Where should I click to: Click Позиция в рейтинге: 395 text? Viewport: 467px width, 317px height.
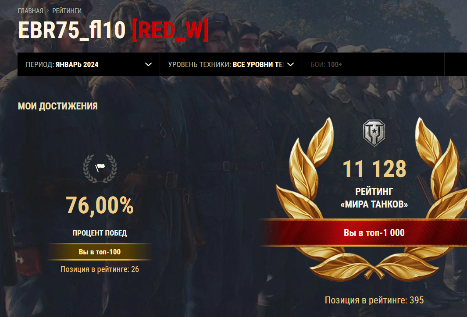coord(374,300)
